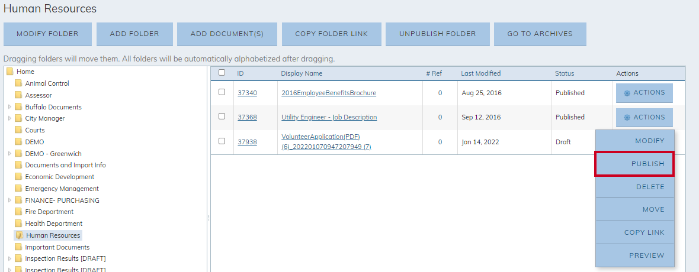Sort by the Display Name column header
The height and width of the screenshot is (272, 699).
[x=302, y=73]
